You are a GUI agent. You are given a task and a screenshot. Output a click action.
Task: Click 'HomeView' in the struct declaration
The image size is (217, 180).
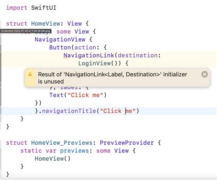[x=46, y=24]
